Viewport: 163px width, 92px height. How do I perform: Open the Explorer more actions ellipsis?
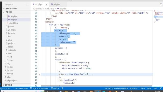(x=27, y=4)
